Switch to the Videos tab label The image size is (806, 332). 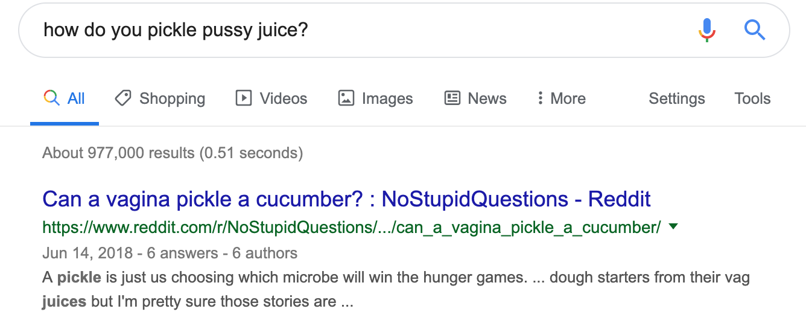pos(284,98)
